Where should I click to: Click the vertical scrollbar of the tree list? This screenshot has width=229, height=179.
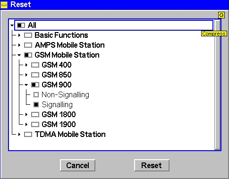pos(218,85)
